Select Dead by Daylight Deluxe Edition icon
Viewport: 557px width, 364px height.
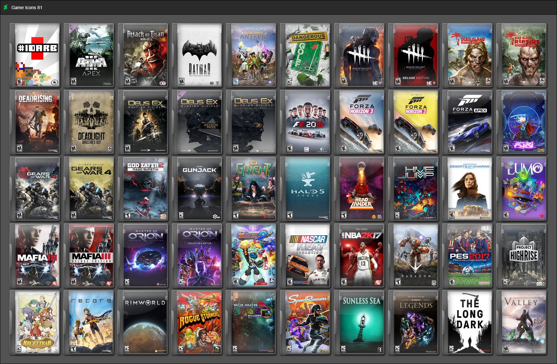tap(413, 55)
